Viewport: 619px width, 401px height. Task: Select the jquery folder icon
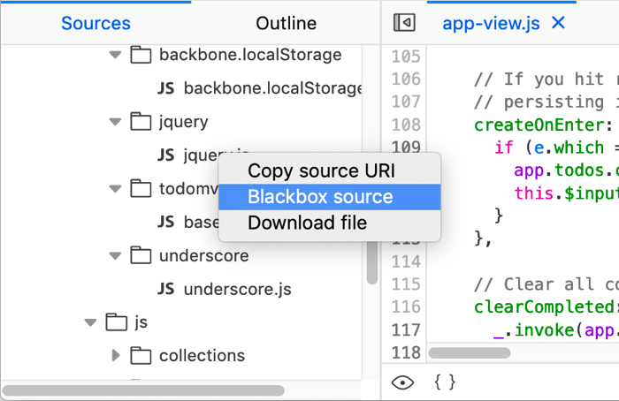[141, 121]
